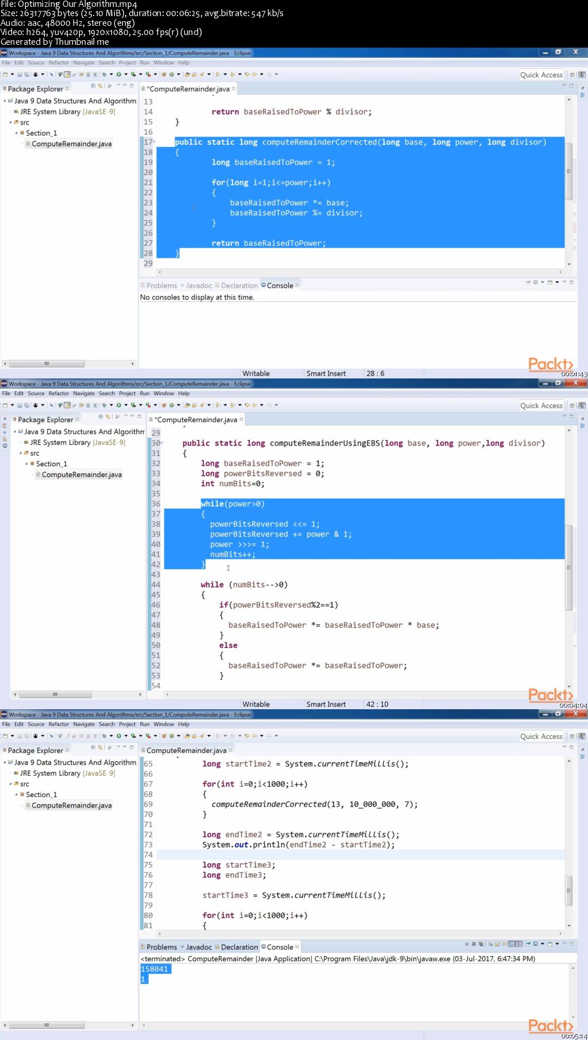
Task: Click the Open Type icon in the 00:01:43 frame toolbar
Action: coord(187,75)
